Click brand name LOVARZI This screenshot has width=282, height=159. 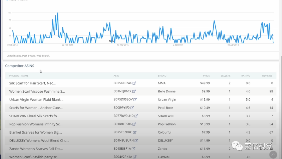click(164, 157)
